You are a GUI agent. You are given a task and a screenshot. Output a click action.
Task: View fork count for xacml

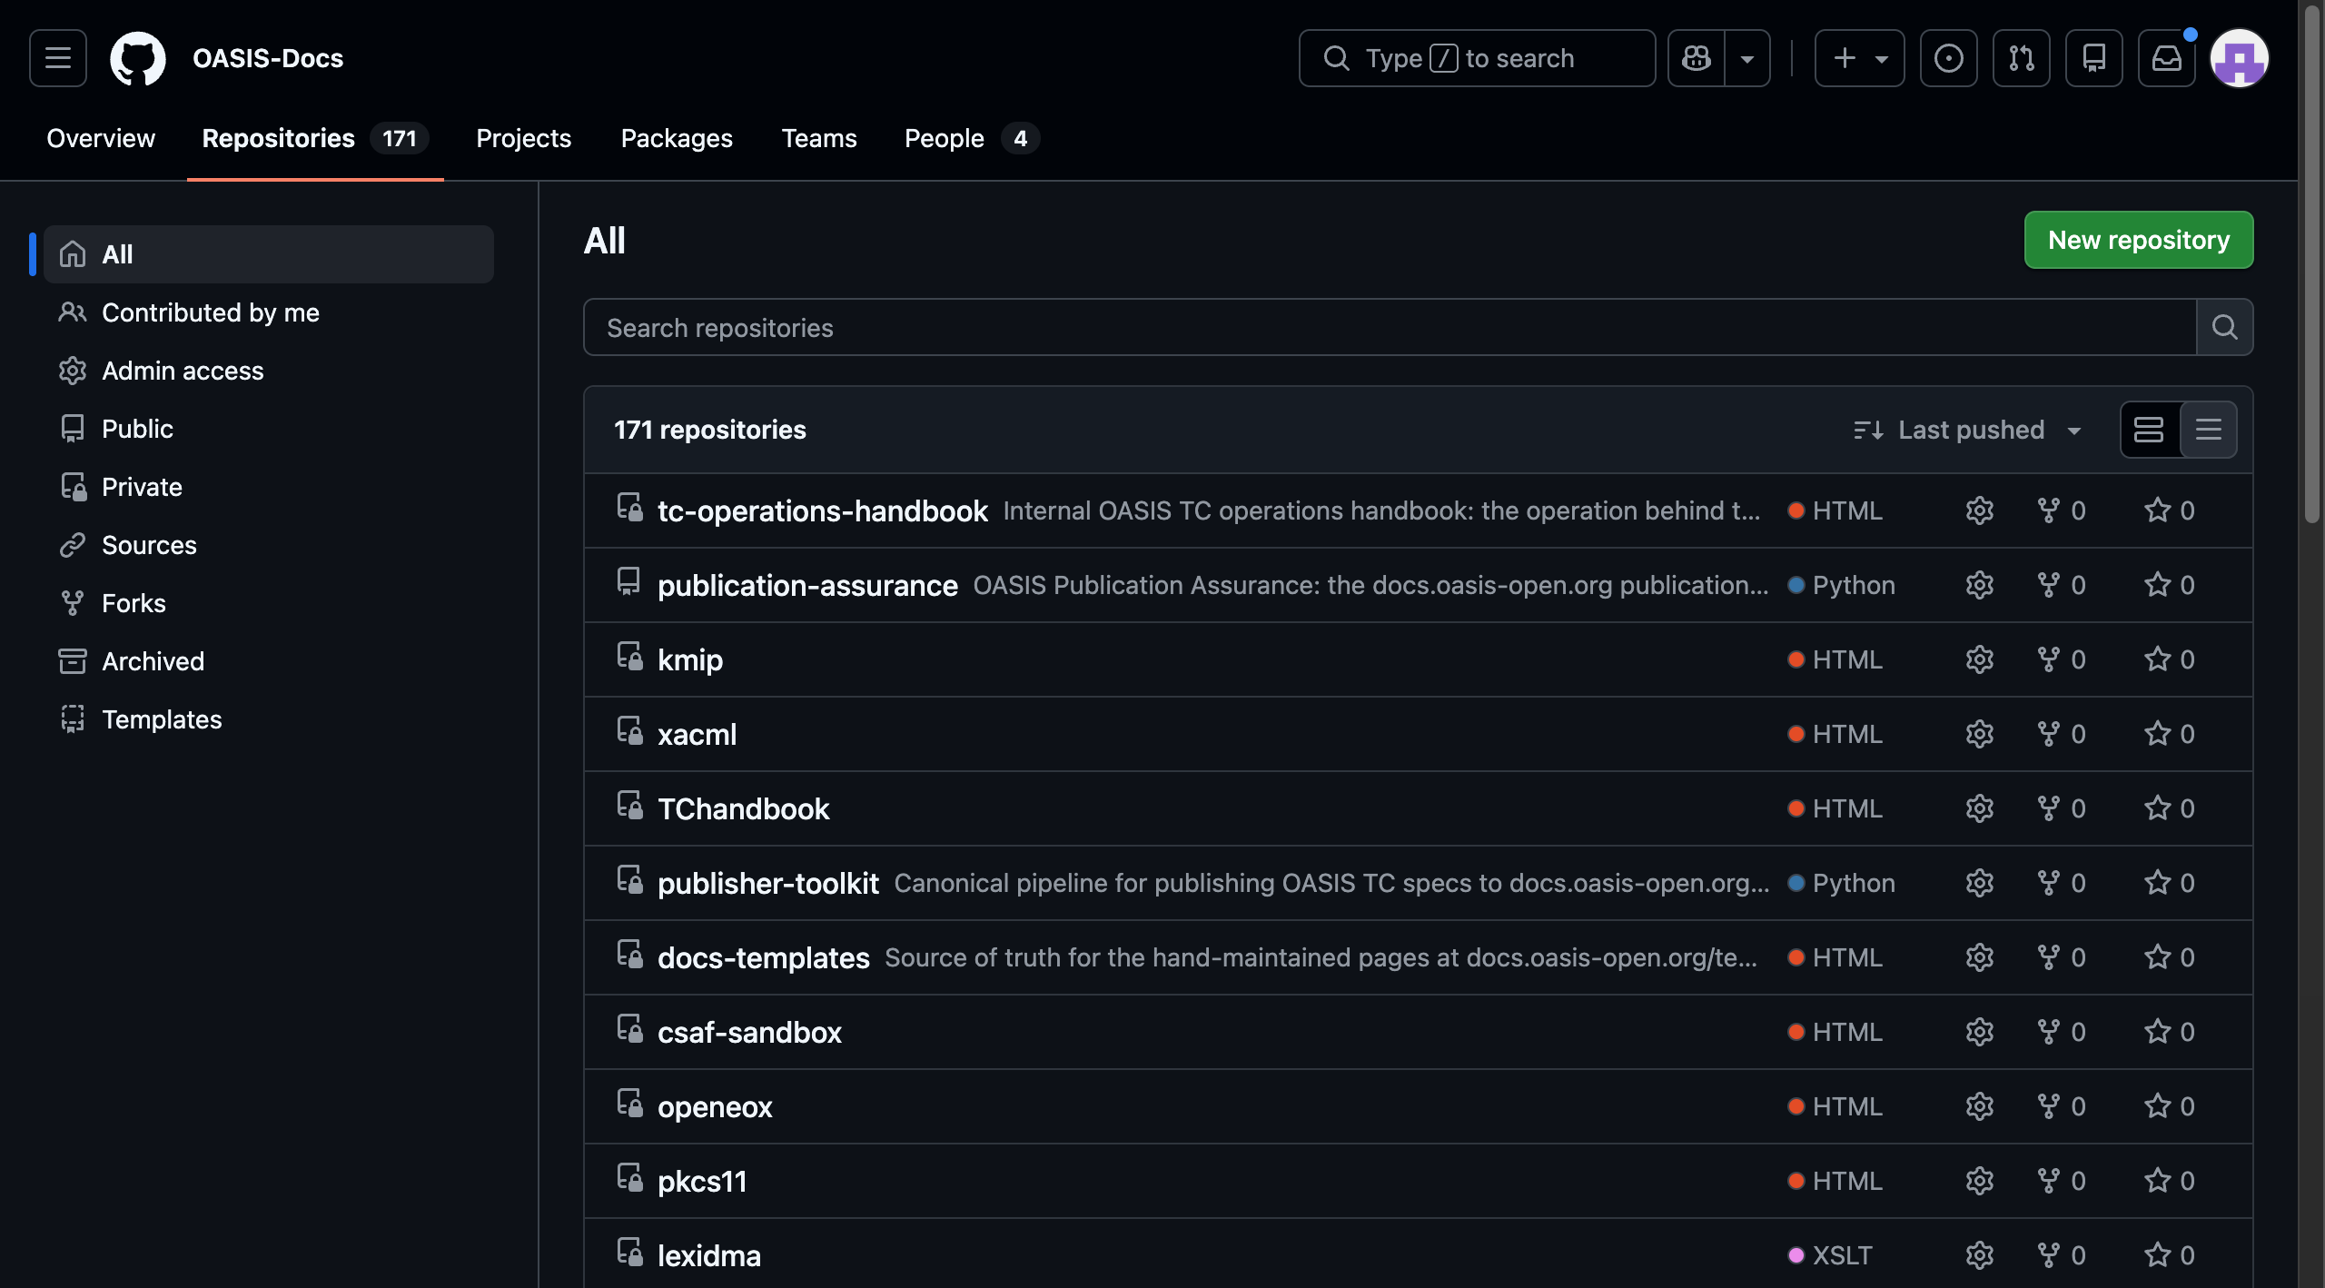2062,734
